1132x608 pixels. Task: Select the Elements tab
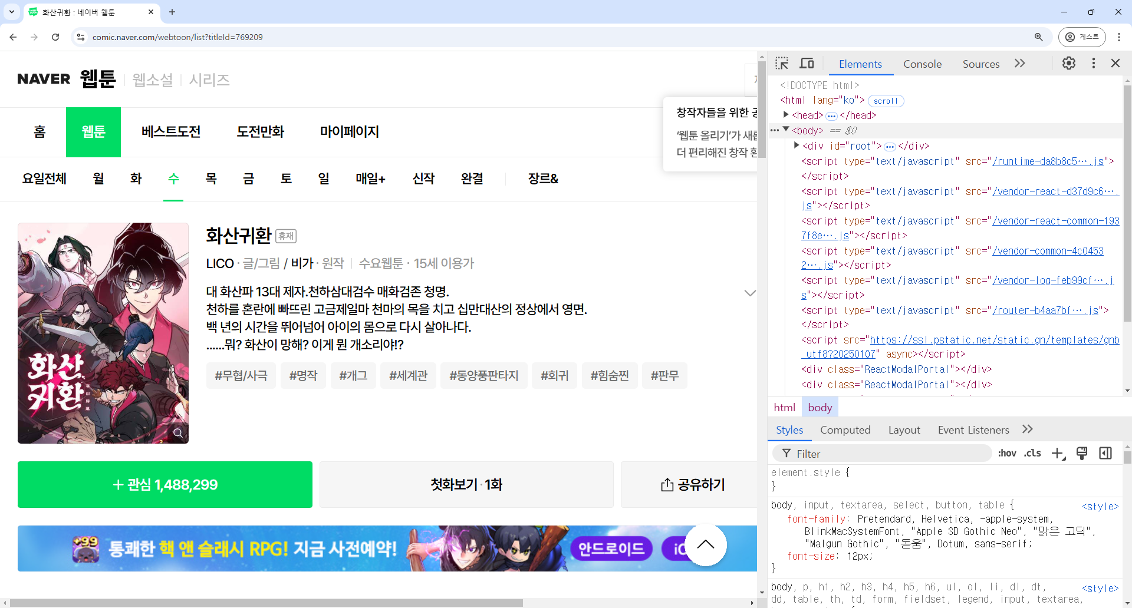tap(860, 64)
